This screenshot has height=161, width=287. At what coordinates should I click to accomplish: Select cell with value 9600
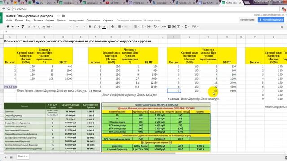click(227, 91)
